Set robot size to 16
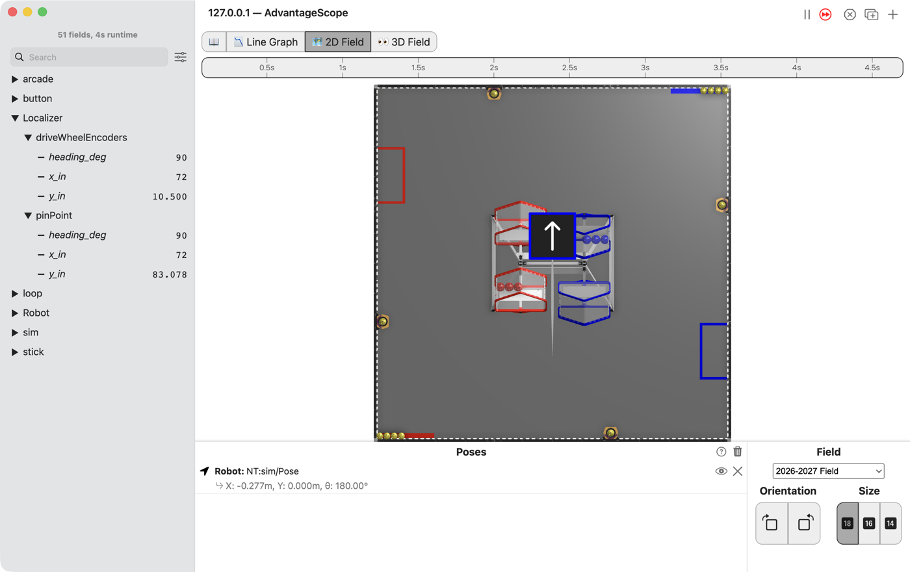910x572 pixels. click(869, 523)
